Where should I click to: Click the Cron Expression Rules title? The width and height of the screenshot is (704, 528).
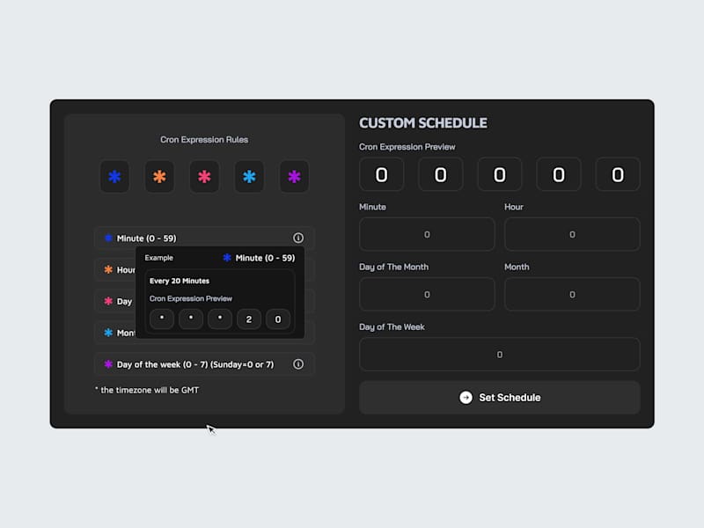pos(204,140)
